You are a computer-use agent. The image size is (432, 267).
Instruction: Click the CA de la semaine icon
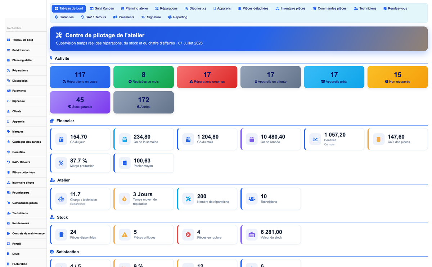click(x=125, y=139)
